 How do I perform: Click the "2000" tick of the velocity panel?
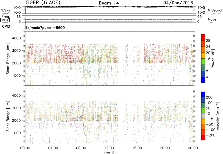coord(16,120)
